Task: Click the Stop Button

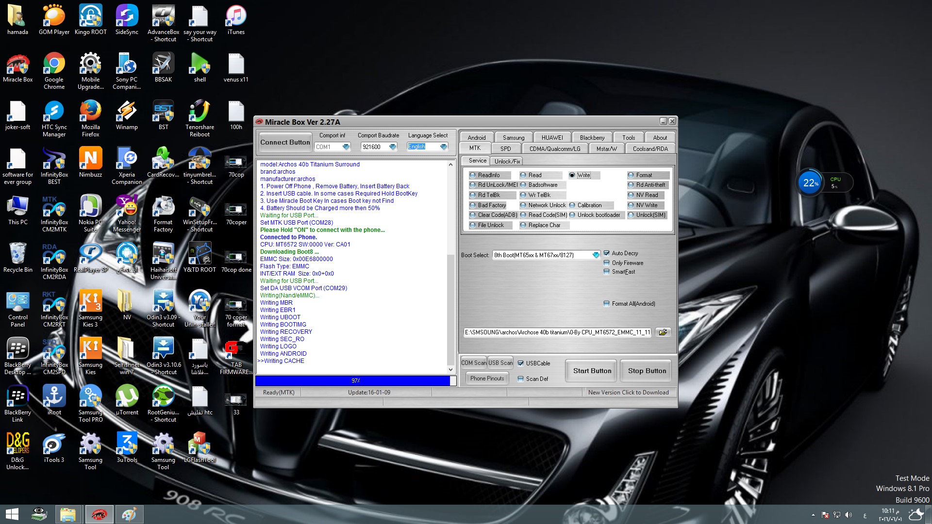Action: click(647, 371)
